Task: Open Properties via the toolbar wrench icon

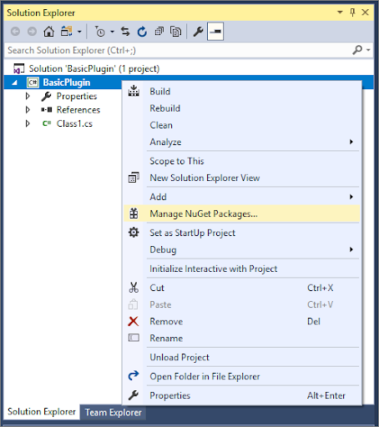Action: click(198, 32)
